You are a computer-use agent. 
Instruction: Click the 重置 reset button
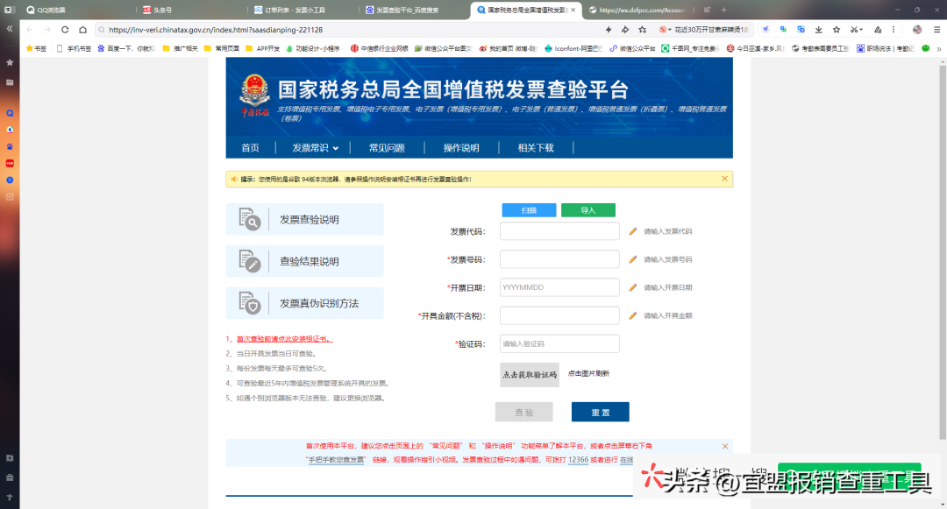coord(600,412)
